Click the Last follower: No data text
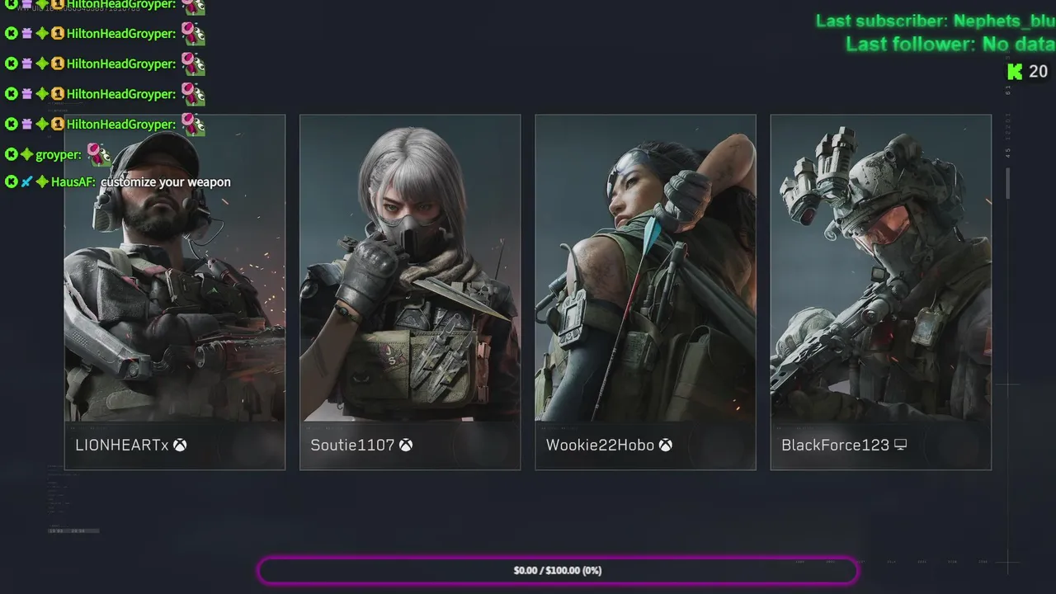1056x594 pixels. click(x=950, y=45)
